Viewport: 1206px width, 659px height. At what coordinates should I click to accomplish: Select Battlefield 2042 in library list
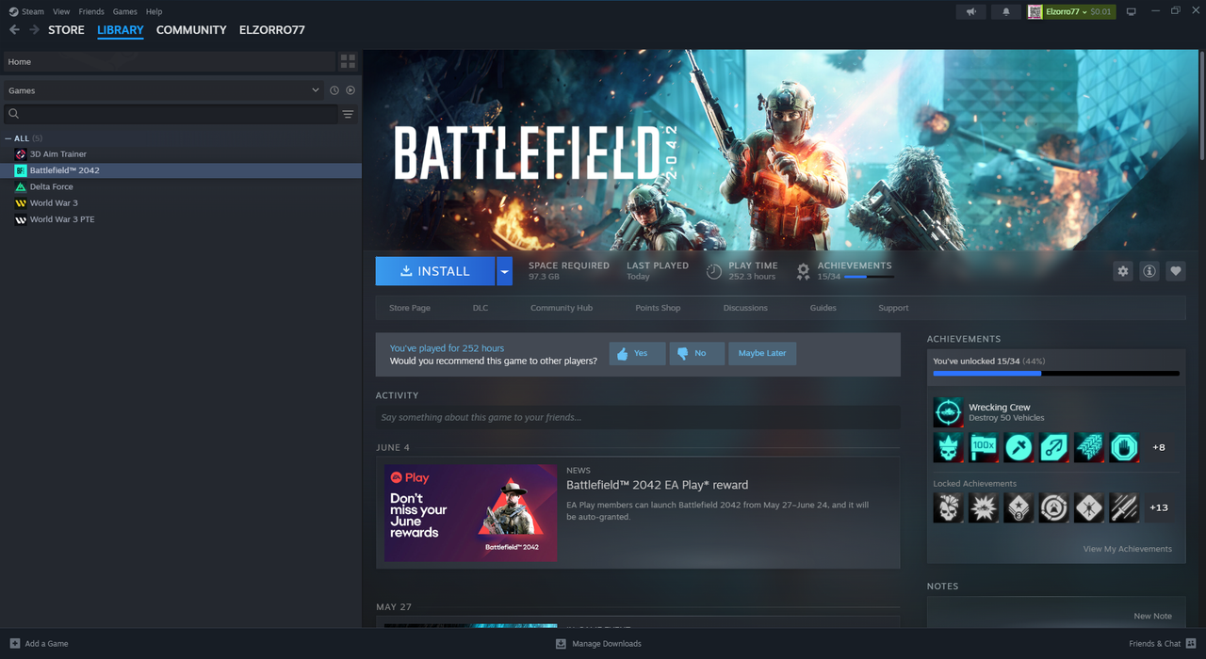tap(181, 170)
